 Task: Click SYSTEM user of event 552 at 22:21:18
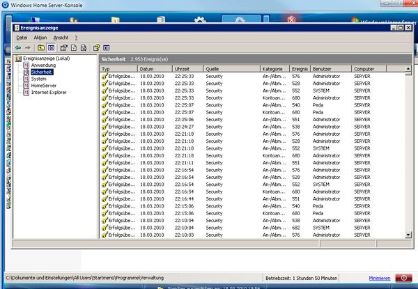(321, 148)
